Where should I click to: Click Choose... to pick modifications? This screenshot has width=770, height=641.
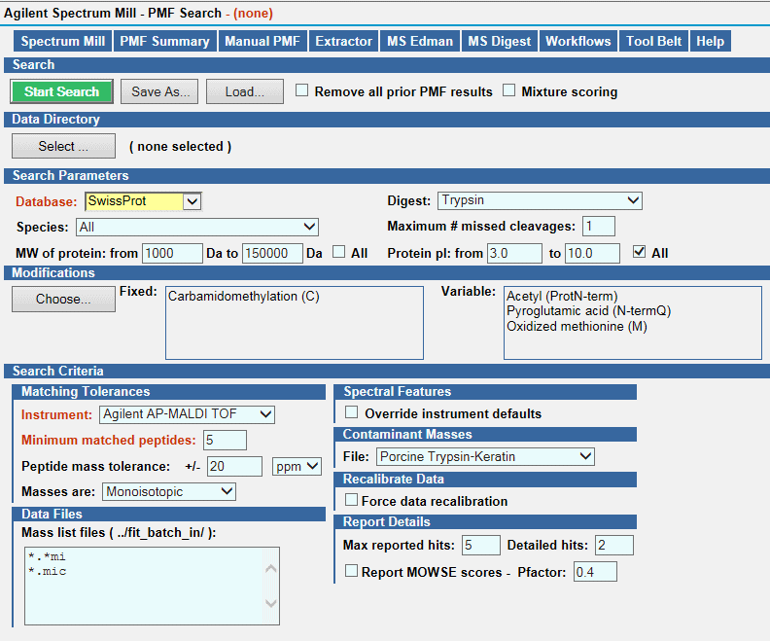[x=63, y=299]
